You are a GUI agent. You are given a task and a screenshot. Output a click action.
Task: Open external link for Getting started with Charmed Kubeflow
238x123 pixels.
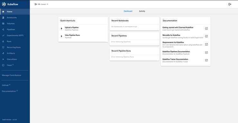click(x=206, y=29)
